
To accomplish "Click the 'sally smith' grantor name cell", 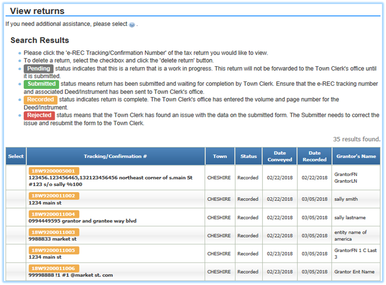I will 346,199.
